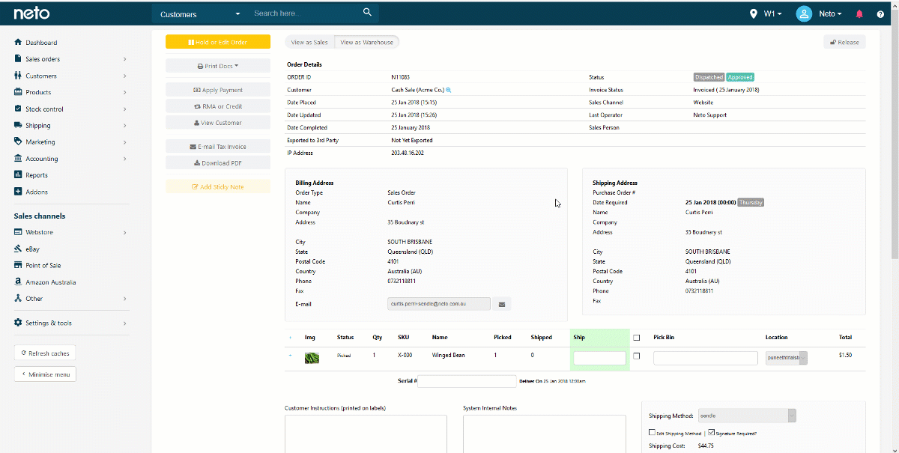Open the W1 warehouse location pin

[754, 13]
